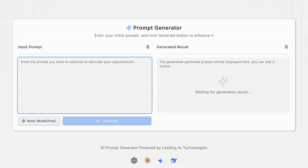Click the OpenAI logo icon
The height and width of the screenshot is (168, 308).
[134, 161]
